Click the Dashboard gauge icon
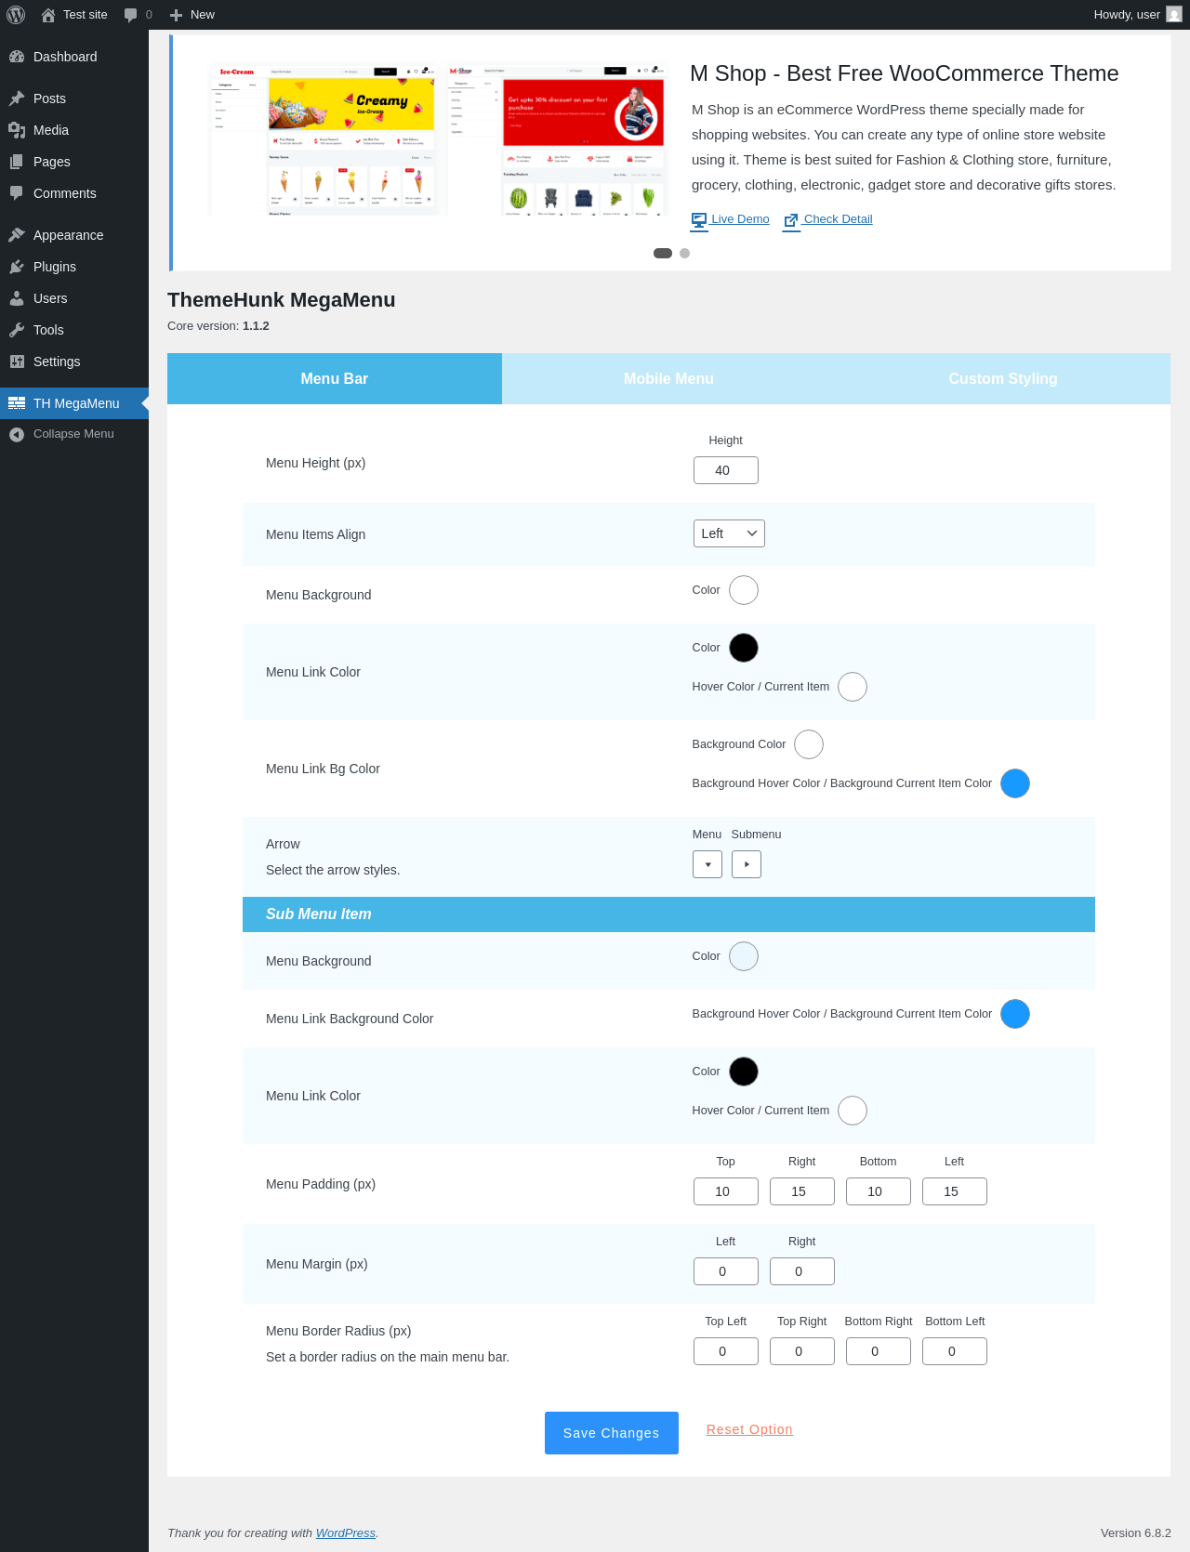Image resolution: width=1190 pixels, height=1552 pixels. [x=17, y=57]
